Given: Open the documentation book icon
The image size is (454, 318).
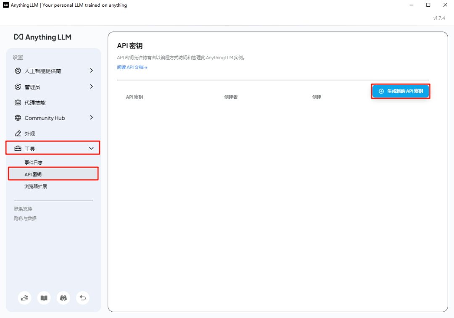Looking at the screenshot, I should (x=44, y=298).
